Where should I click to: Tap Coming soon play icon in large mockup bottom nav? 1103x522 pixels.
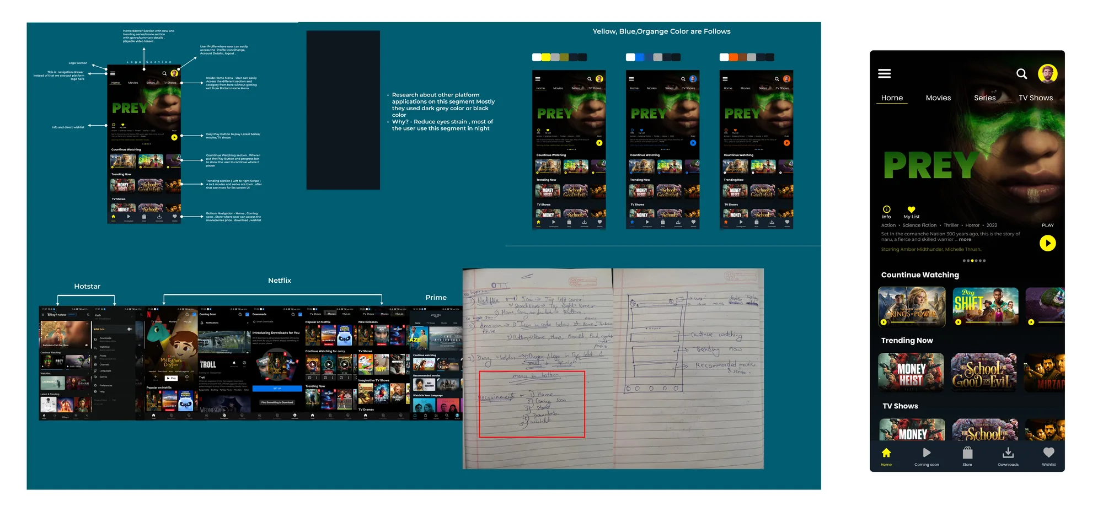[927, 453]
